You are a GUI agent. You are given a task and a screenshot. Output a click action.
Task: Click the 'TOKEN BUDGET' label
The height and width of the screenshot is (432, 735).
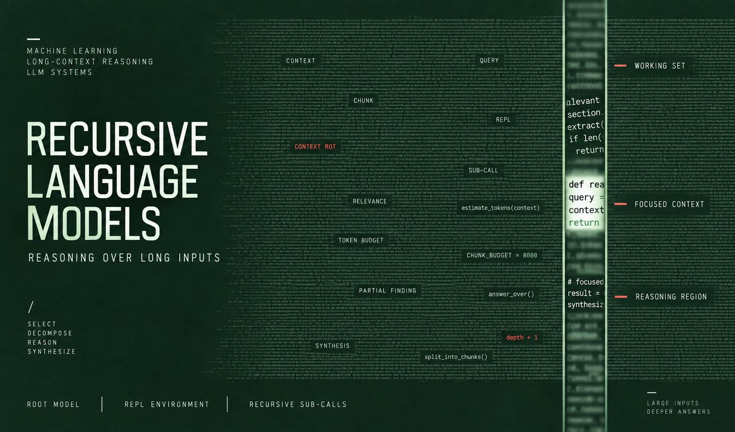point(361,241)
